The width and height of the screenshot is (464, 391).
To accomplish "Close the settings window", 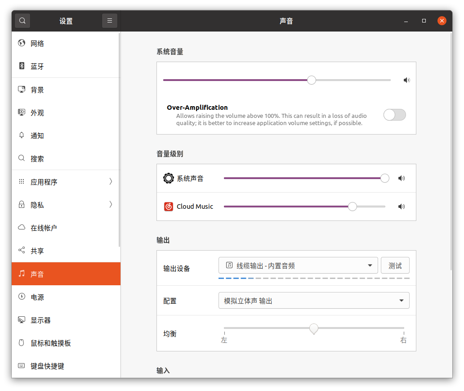I will (442, 21).
